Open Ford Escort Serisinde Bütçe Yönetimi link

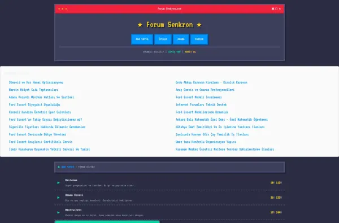click(37, 134)
